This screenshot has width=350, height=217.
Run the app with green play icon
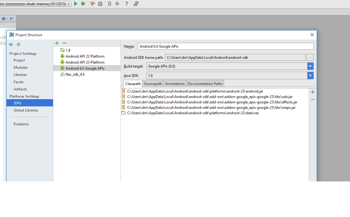coord(76,4)
